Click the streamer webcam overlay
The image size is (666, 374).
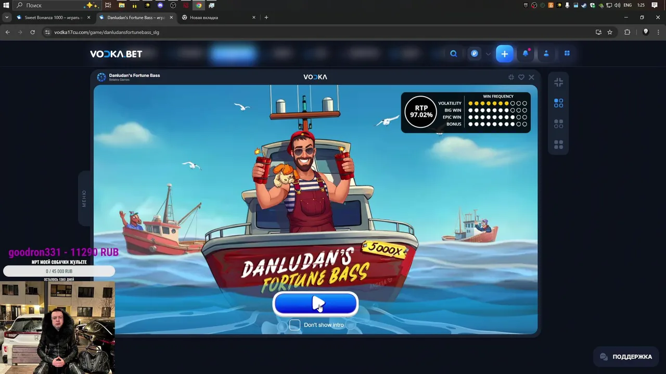coord(57,328)
